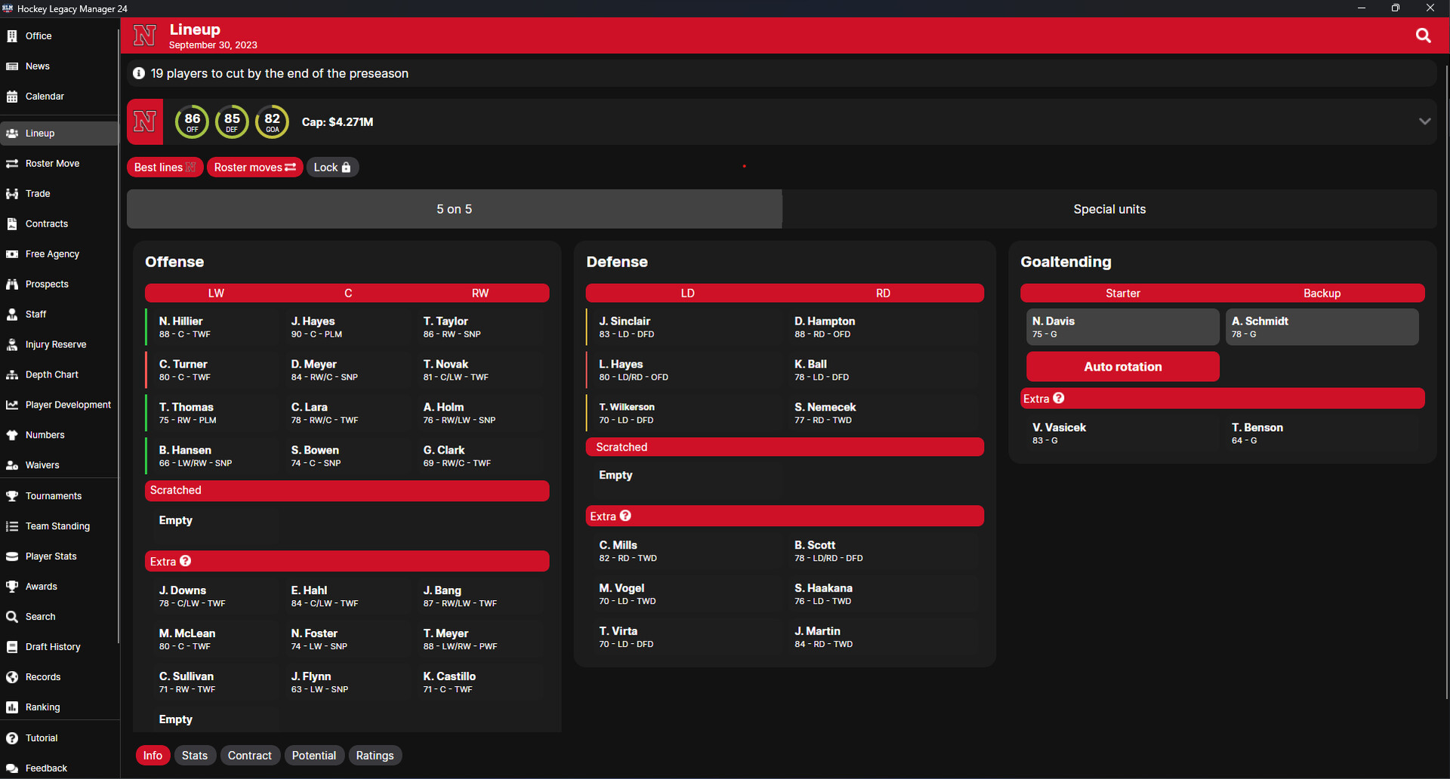Open the Tournaments section icon

(x=12, y=495)
